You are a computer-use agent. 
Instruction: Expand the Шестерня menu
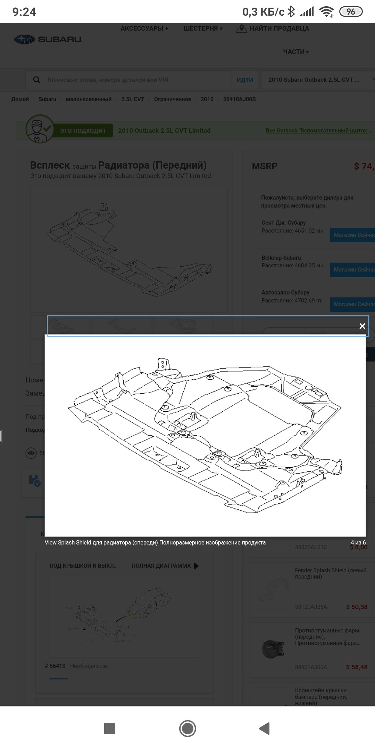pyautogui.click(x=203, y=29)
